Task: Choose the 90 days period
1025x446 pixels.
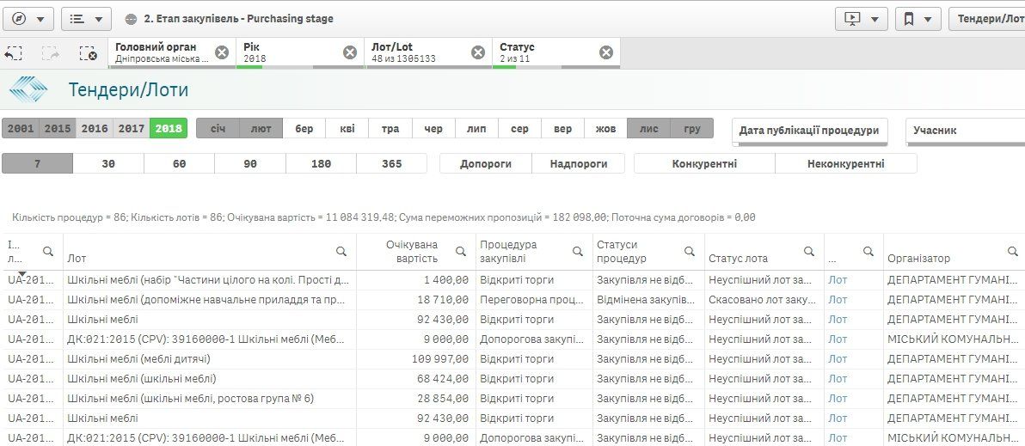Action: coord(250,163)
